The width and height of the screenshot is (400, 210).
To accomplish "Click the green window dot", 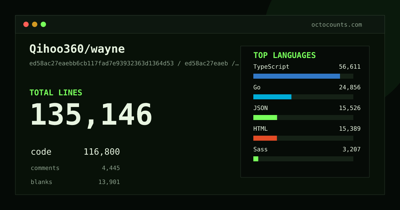I will (43, 24).
